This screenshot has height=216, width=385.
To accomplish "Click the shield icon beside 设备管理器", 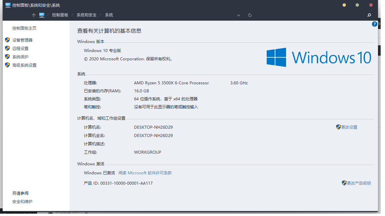I will point(7,40).
